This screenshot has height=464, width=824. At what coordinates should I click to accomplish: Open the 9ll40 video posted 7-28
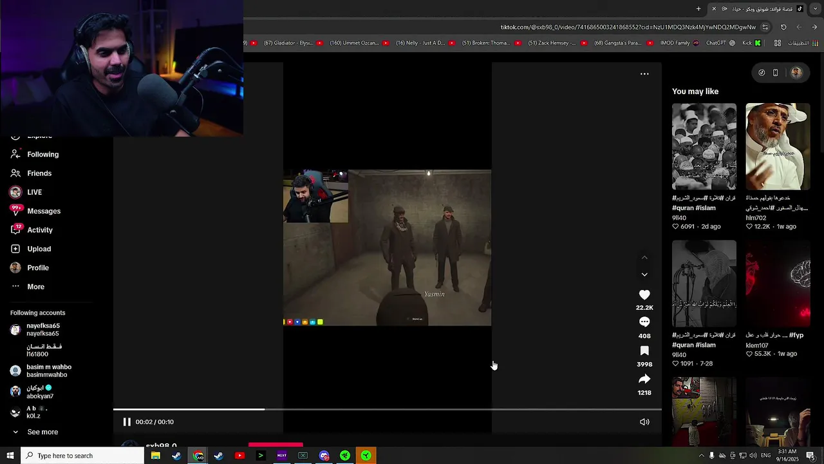[x=704, y=284]
